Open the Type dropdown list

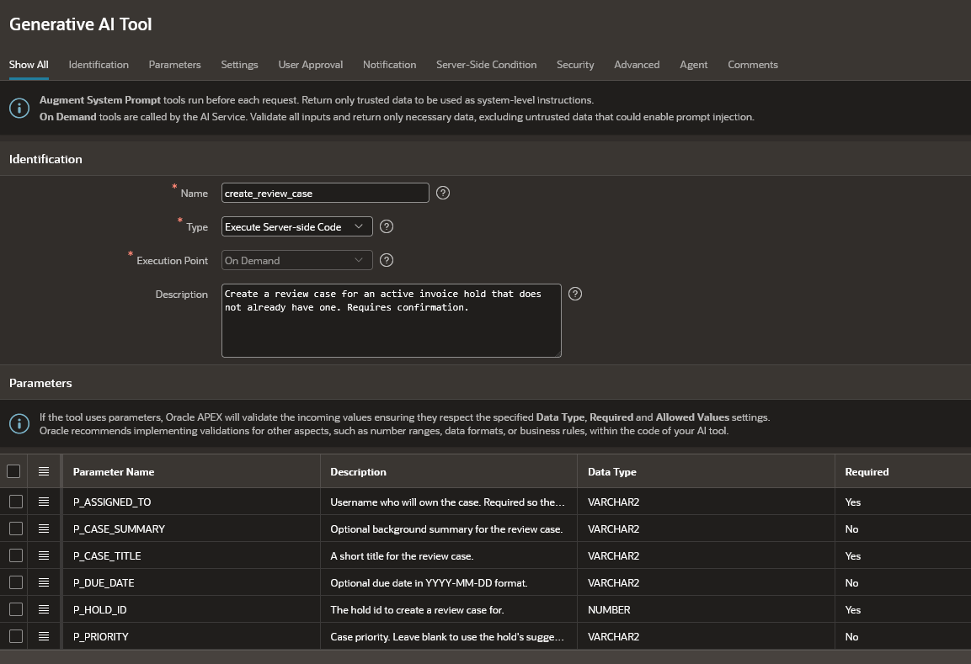297,226
